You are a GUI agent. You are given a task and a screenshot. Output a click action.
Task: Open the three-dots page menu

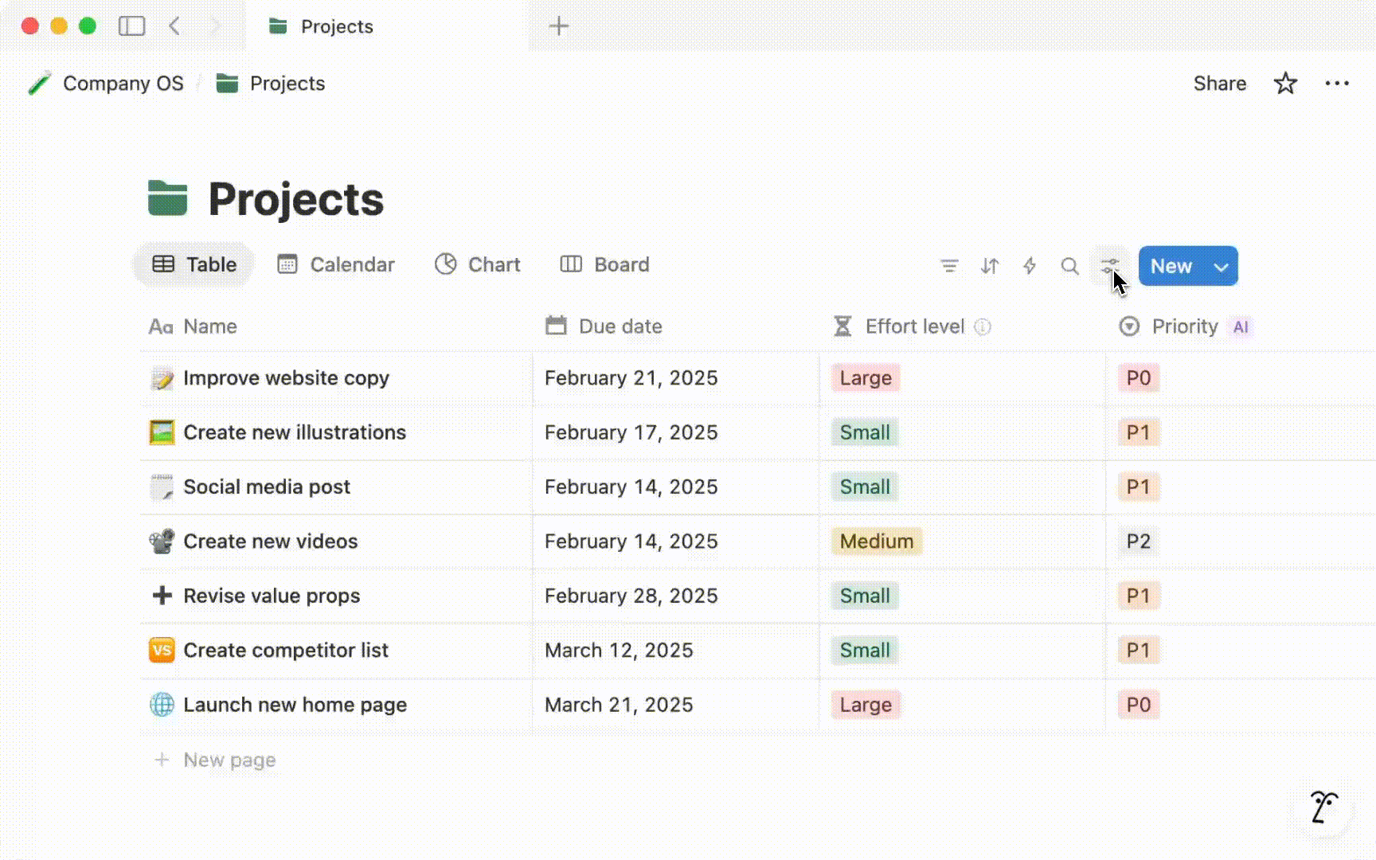click(1337, 84)
